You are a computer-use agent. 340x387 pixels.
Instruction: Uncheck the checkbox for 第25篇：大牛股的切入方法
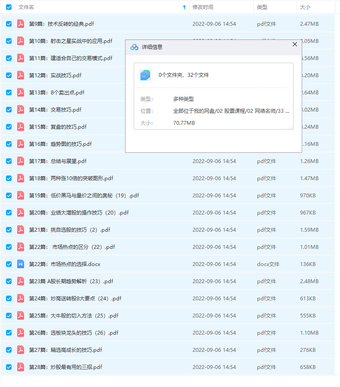(9, 315)
